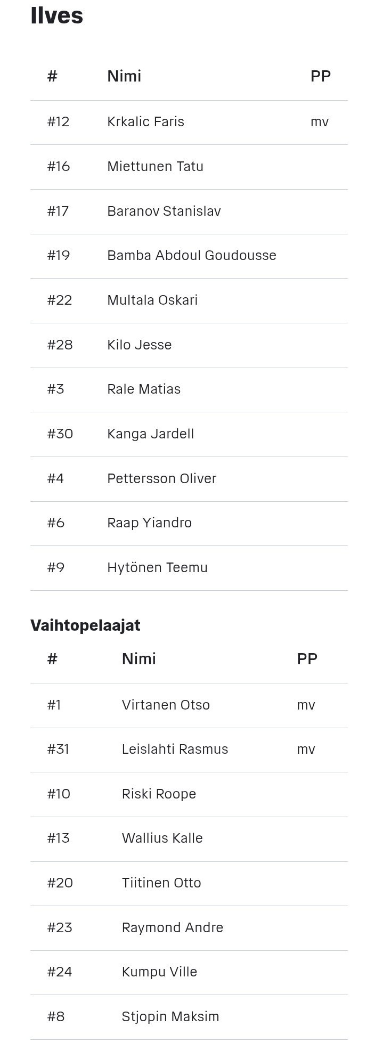Open Raap Yiandro player entry
The image size is (391, 1043).
coord(149,523)
